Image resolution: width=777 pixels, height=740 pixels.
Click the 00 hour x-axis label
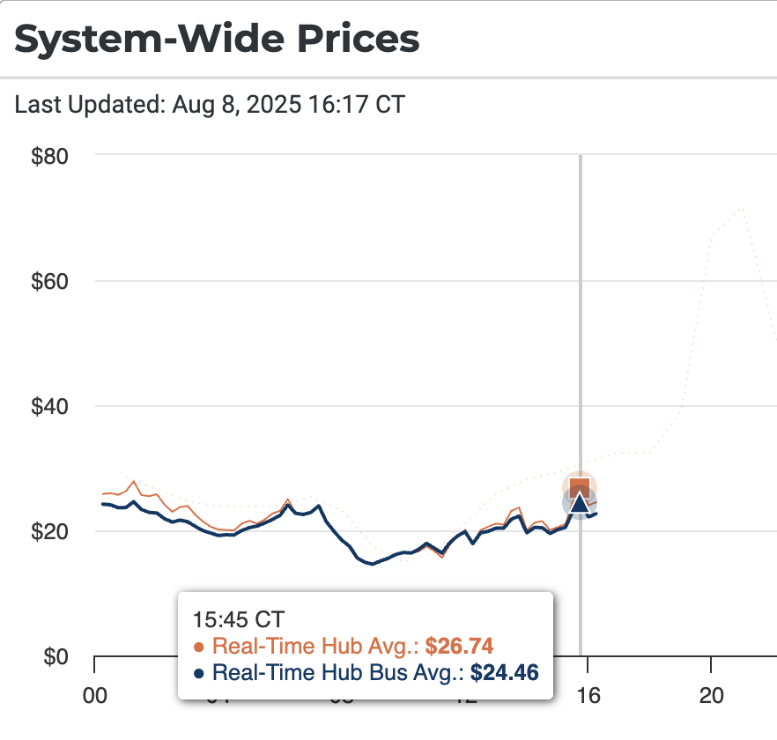[x=94, y=696]
